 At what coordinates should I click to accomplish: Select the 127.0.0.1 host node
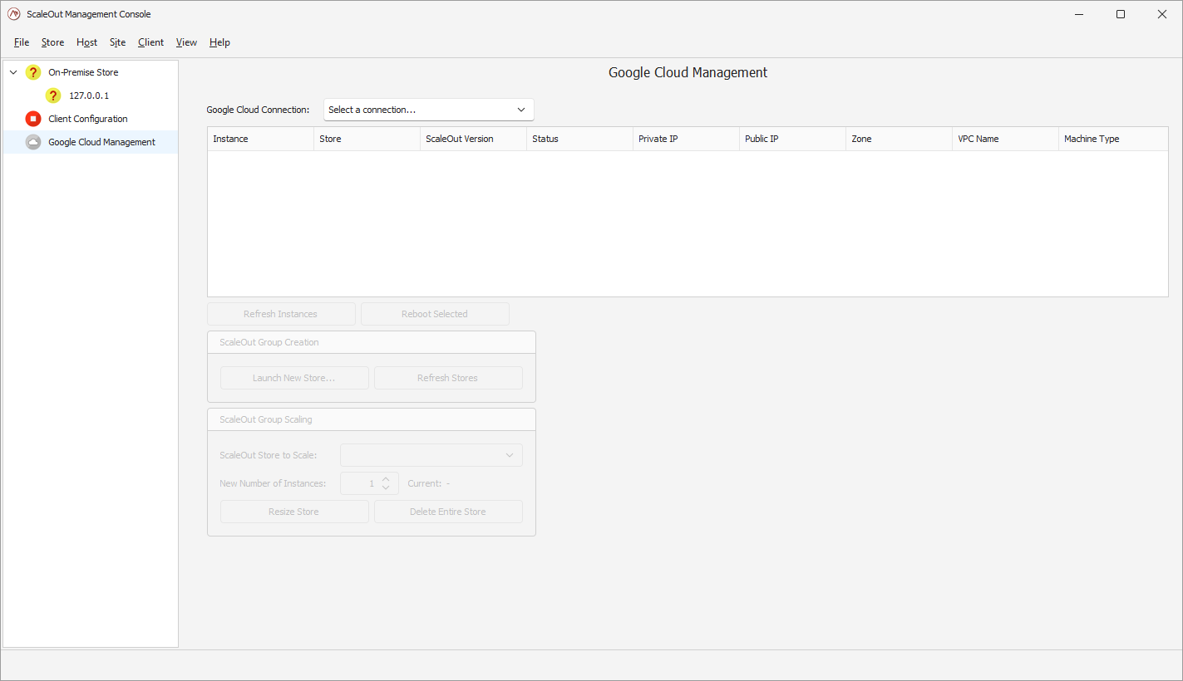(x=89, y=96)
